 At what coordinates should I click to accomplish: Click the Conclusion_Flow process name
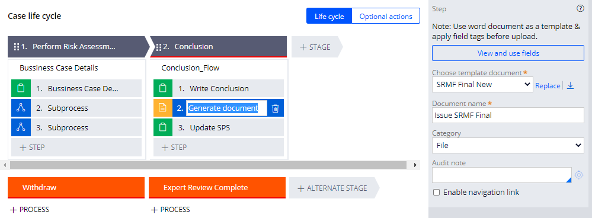coord(190,68)
